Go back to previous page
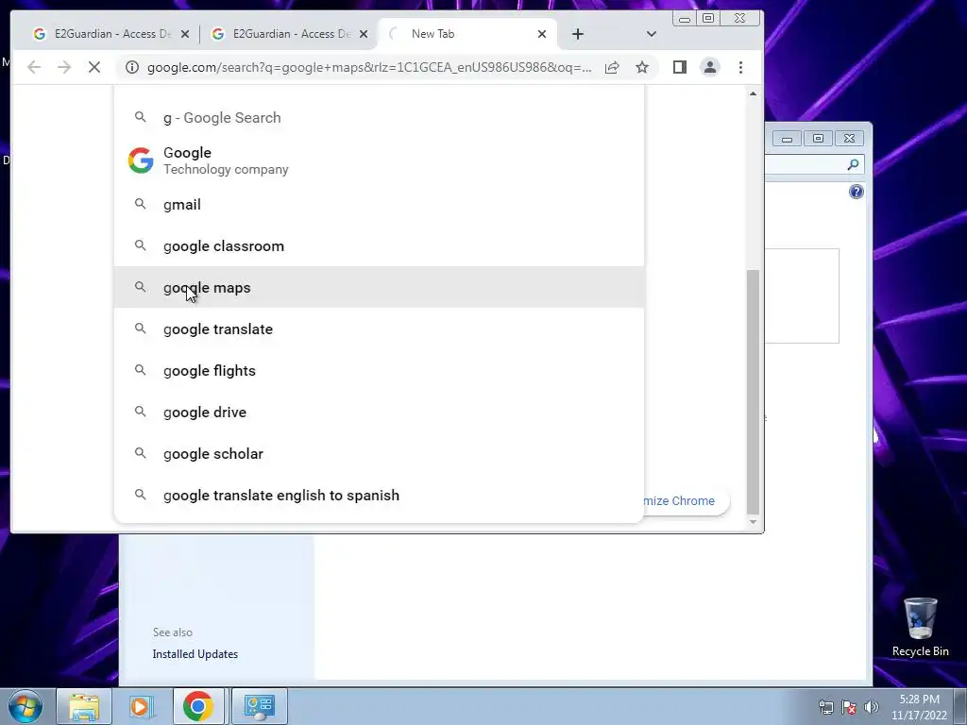The height and width of the screenshot is (725, 967). 34,67
